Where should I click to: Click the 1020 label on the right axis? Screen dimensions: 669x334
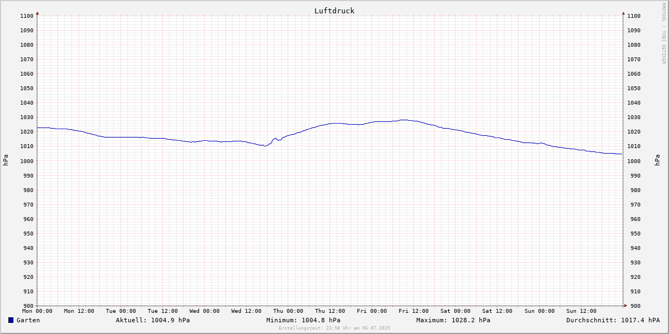point(634,132)
